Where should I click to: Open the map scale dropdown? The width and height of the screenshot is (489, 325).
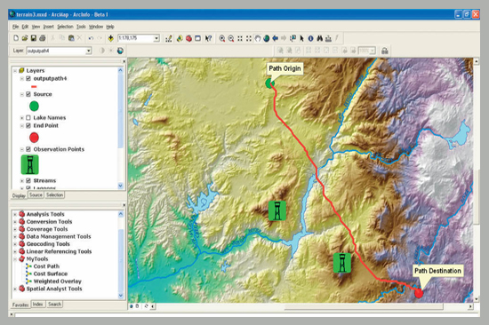[156, 38]
